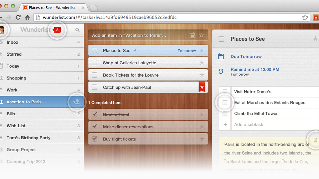The height and width of the screenshot is (179, 319).
Task: Check the Visit Notre-Dame's subtask
Action: coord(225,91)
